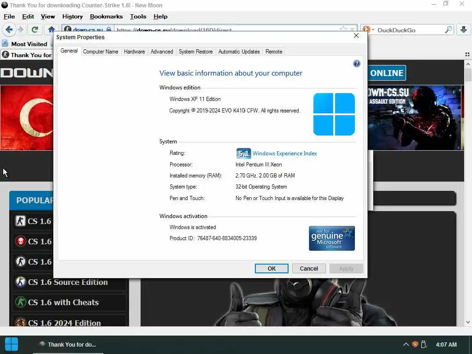Screen dimensions: 472x354
Task: Click the Assault Edition banner image
Action: [415, 118]
